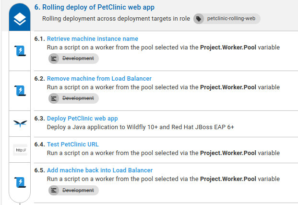Click the Project.Worker.Pool description under step 6.5
This screenshot has width=298, height=205.
(x=163, y=179)
